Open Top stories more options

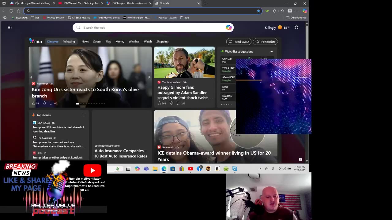(83, 115)
